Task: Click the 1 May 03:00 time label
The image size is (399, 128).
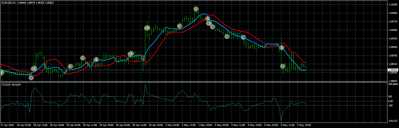Action: pos(172,125)
